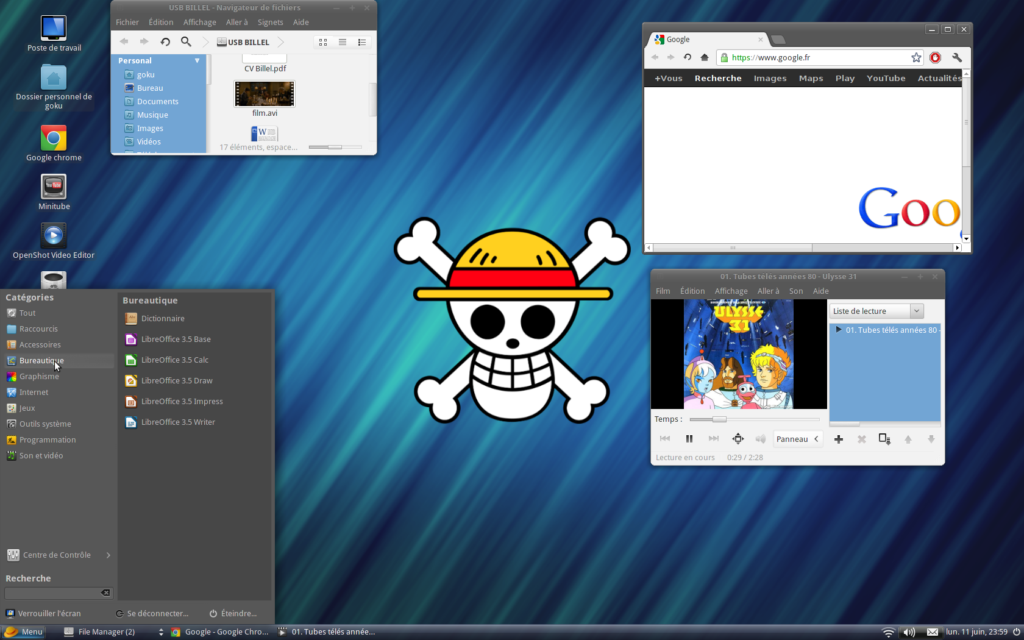This screenshot has width=1024, height=640.
Task: Click path arrow after USB BILLEL
Action: (280, 42)
